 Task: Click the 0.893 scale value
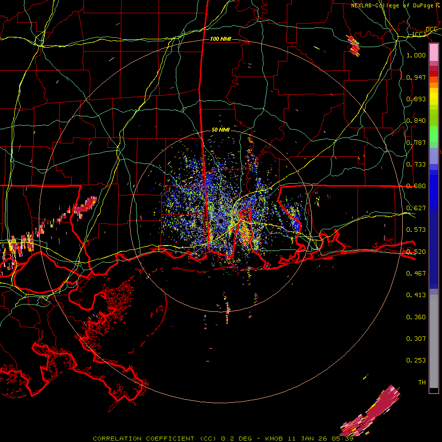click(416, 99)
